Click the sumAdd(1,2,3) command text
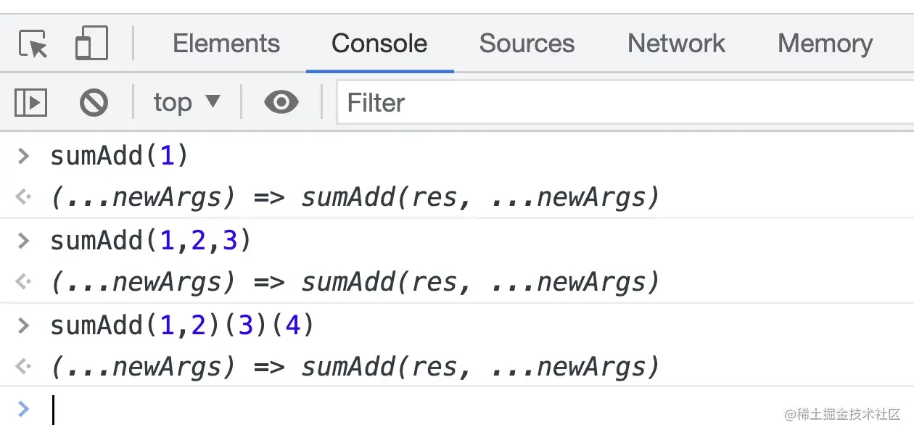 150,241
